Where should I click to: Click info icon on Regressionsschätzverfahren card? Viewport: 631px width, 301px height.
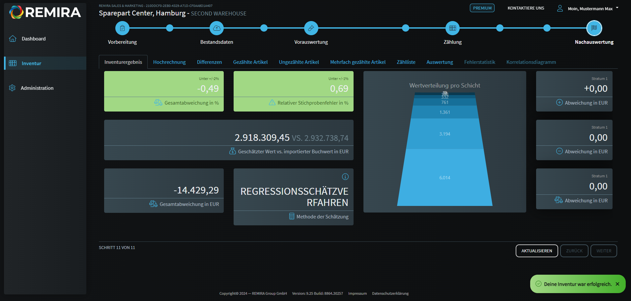345,177
